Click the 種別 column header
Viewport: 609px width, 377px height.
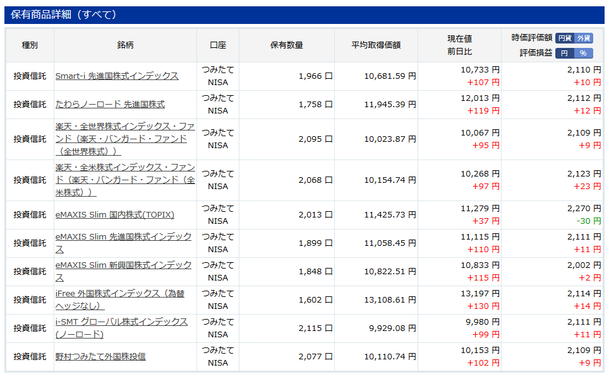[30, 45]
